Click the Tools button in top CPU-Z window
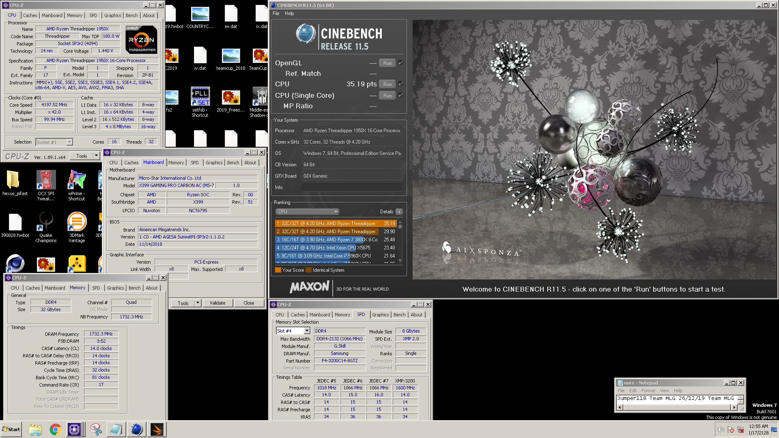Viewport: 779px width, 438px height. [x=82, y=156]
